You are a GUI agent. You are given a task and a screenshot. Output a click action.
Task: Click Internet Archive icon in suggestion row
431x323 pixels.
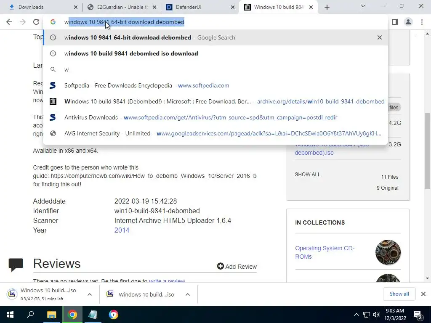click(x=53, y=101)
